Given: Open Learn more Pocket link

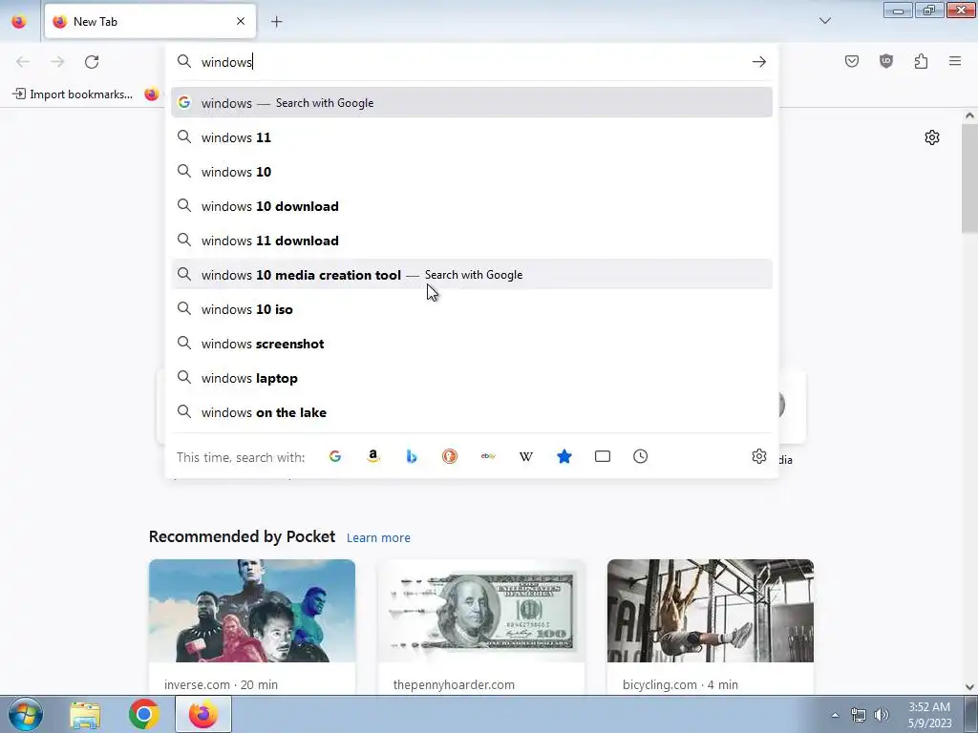Looking at the screenshot, I should pyautogui.click(x=378, y=537).
